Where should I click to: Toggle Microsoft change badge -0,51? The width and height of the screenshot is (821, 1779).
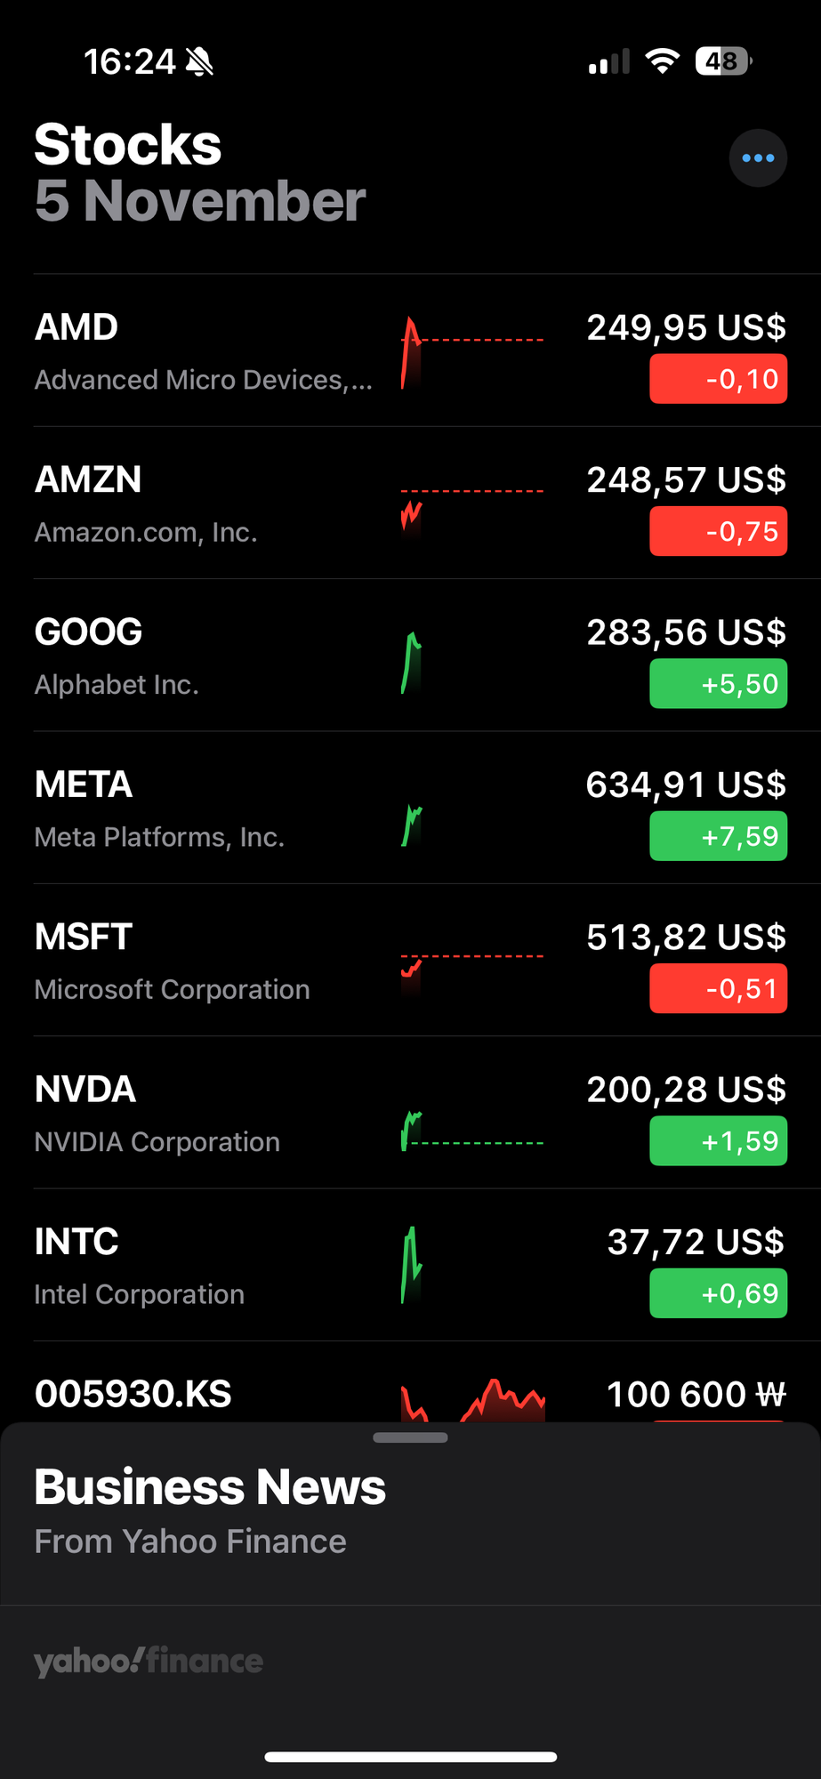718,988
